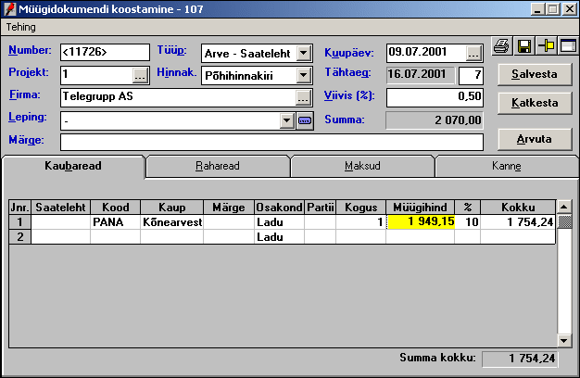
Task: Click the window layout icon
Action: click(x=567, y=47)
